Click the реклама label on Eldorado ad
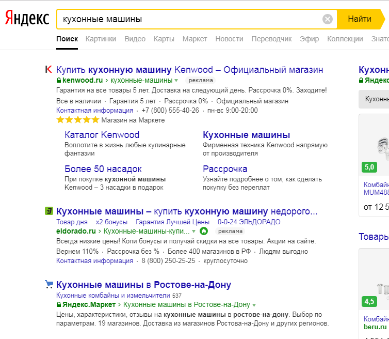This screenshot has height=339, width=389. tap(230, 231)
